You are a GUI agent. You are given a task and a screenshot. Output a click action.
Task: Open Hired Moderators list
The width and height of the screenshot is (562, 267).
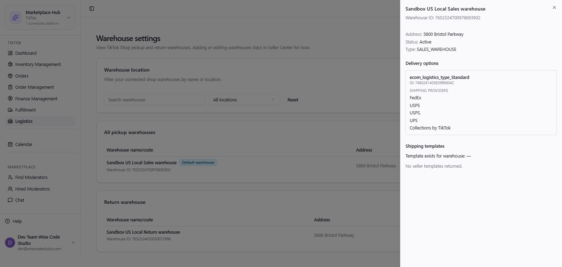click(40, 189)
